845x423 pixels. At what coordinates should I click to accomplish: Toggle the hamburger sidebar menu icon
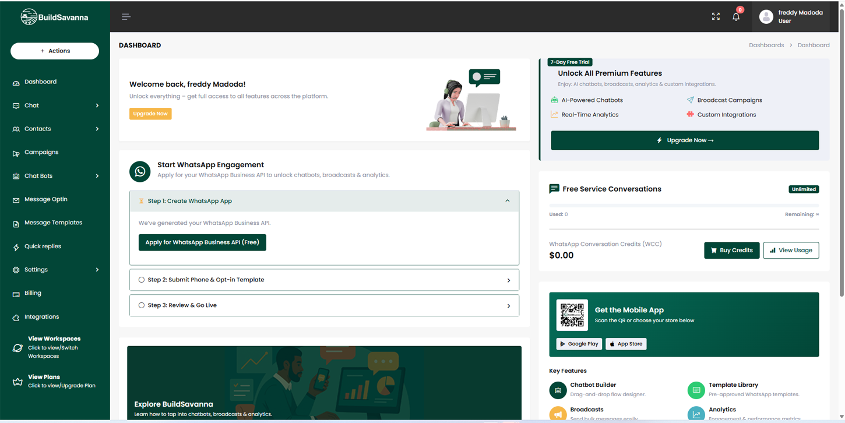click(x=126, y=17)
